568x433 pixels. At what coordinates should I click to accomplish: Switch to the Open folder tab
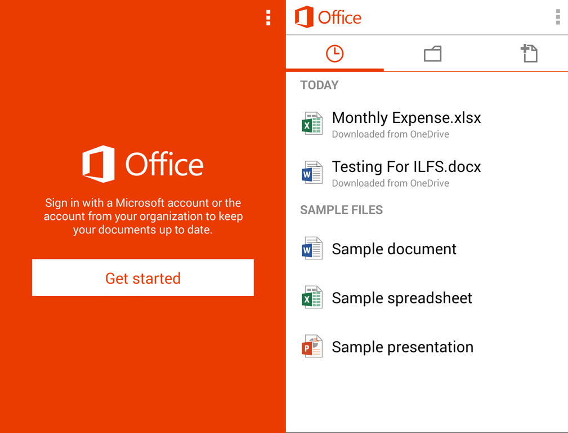point(432,54)
